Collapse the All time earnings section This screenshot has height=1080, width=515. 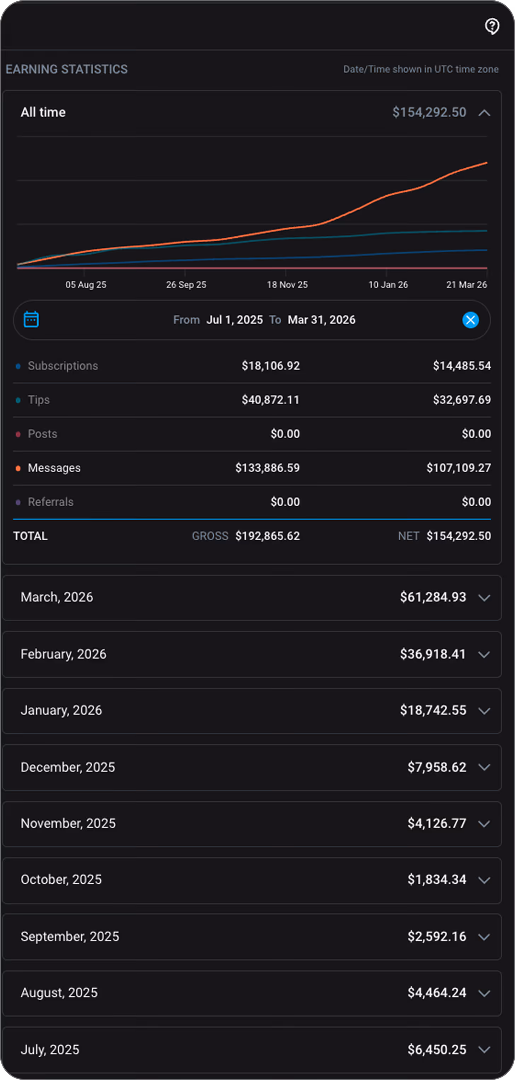[484, 113]
